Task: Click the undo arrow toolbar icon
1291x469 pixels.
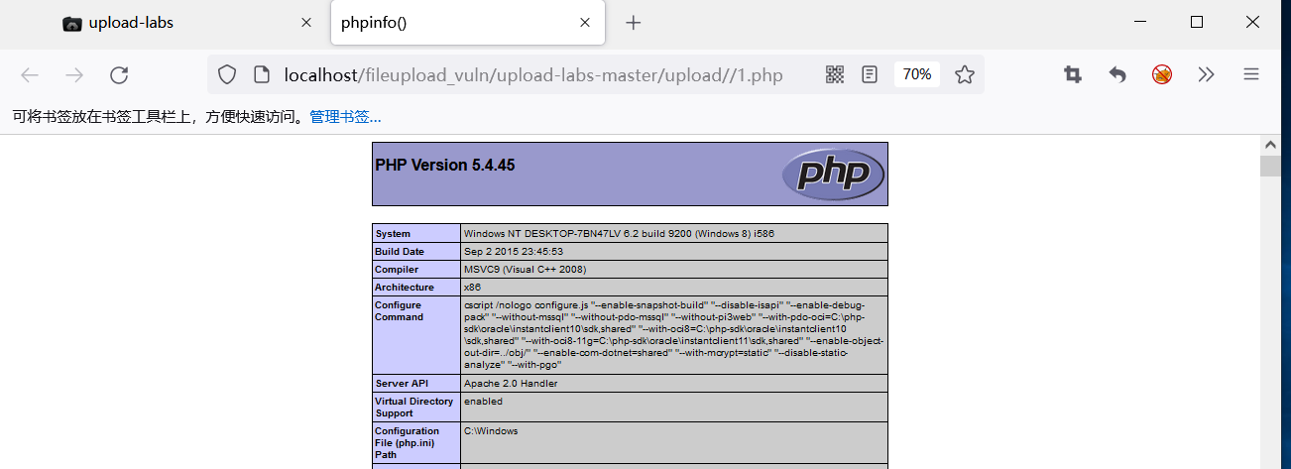Action: [x=1117, y=74]
